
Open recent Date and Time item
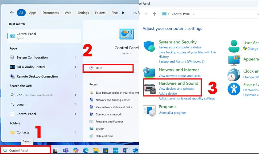point(105,136)
